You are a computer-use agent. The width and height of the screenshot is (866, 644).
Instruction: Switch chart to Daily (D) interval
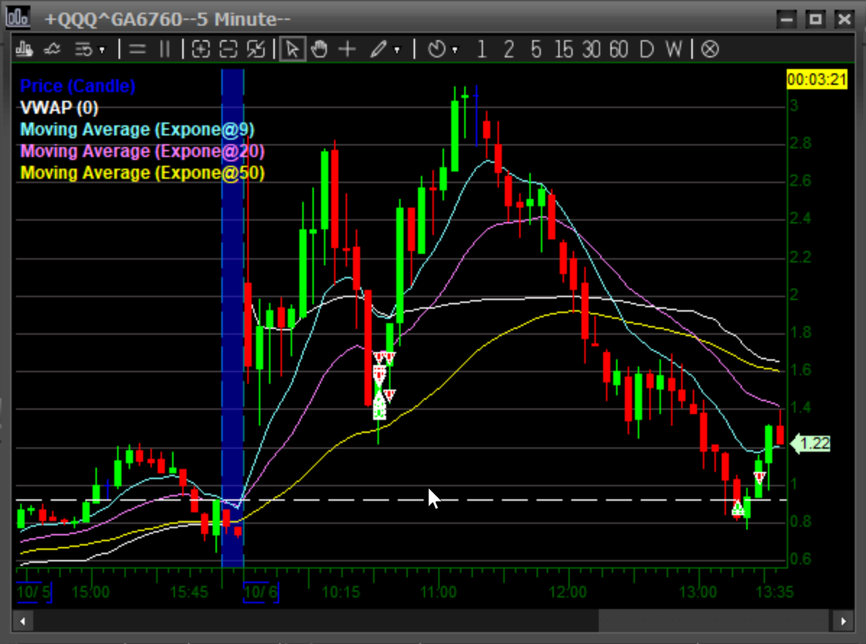click(x=646, y=49)
